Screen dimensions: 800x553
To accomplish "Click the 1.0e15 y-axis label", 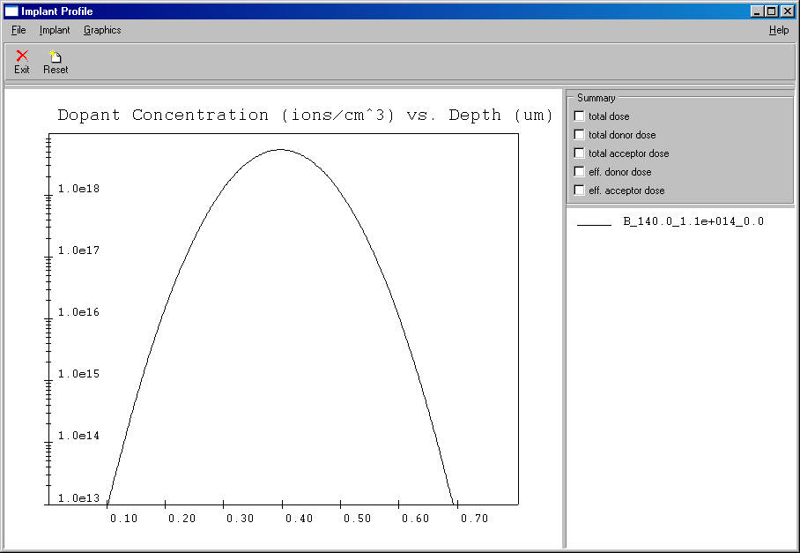I will 78,374.
